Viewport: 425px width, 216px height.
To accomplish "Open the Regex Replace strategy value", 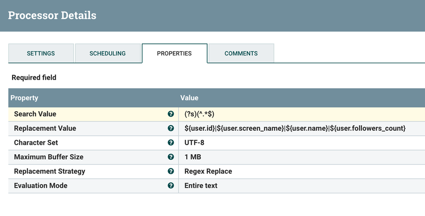I will 208,171.
